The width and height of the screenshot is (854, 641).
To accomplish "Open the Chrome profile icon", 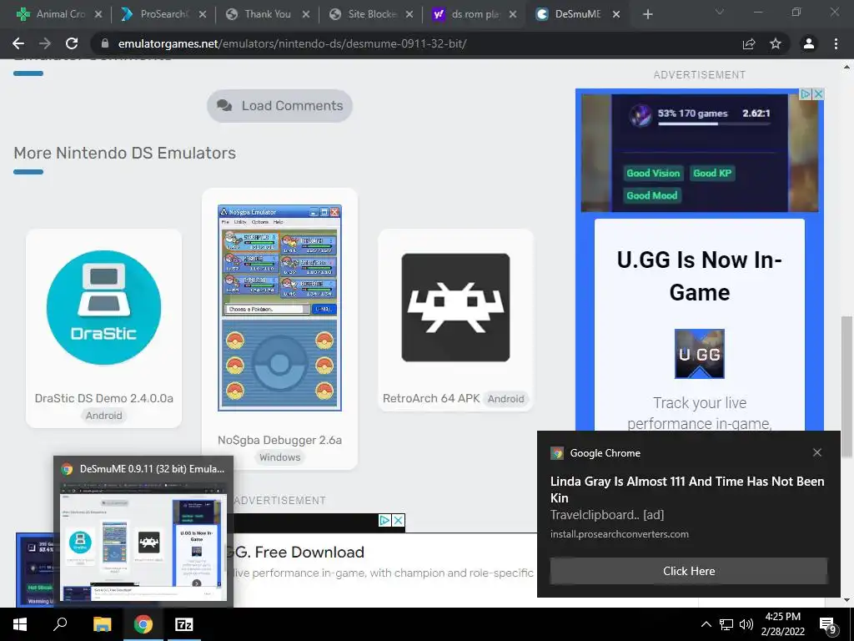I will coord(809,43).
